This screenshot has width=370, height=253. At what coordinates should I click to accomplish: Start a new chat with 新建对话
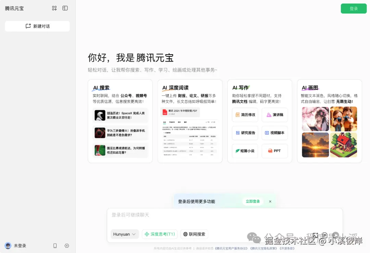coord(37,26)
